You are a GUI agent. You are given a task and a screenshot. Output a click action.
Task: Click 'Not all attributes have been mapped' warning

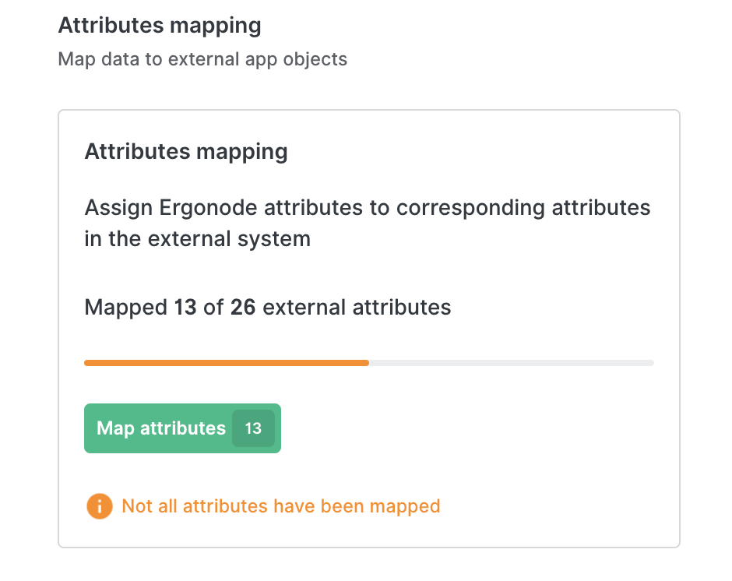[281, 506]
